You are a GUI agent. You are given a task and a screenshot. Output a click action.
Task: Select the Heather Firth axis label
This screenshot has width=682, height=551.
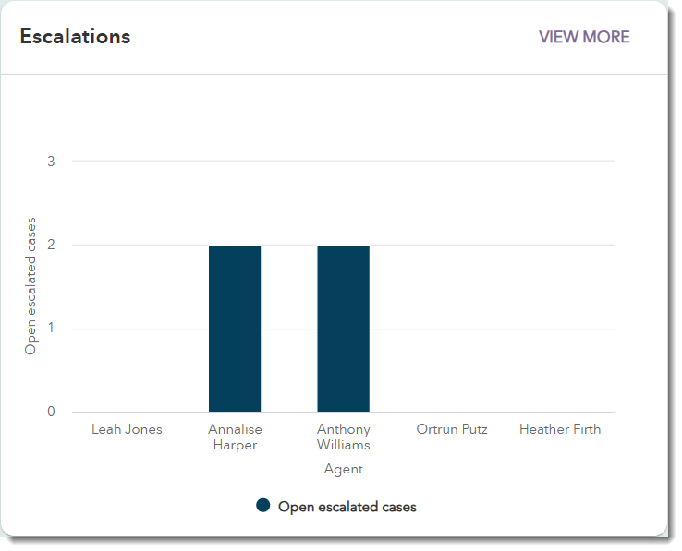560,429
